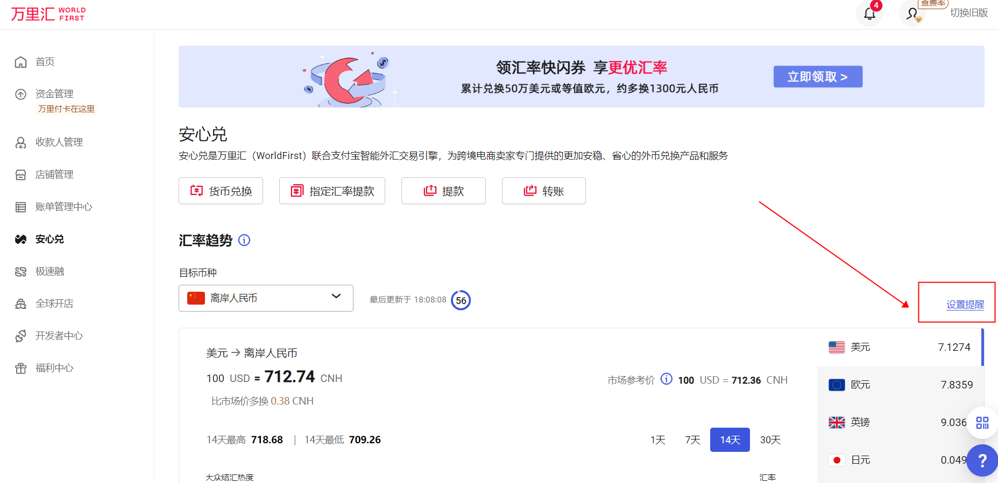998x483 pixels.
Task: Expand 资金管理 in the sidebar
Action: [54, 94]
